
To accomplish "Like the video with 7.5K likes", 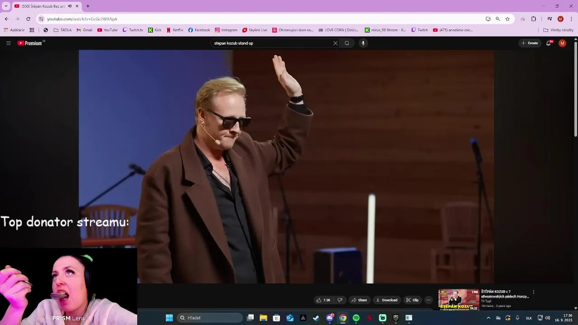I will (x=323, y=300).
